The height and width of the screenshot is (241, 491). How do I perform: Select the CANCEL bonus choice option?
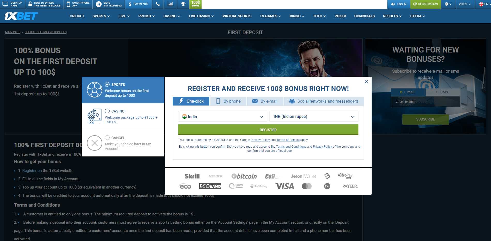tap(123, 143)
